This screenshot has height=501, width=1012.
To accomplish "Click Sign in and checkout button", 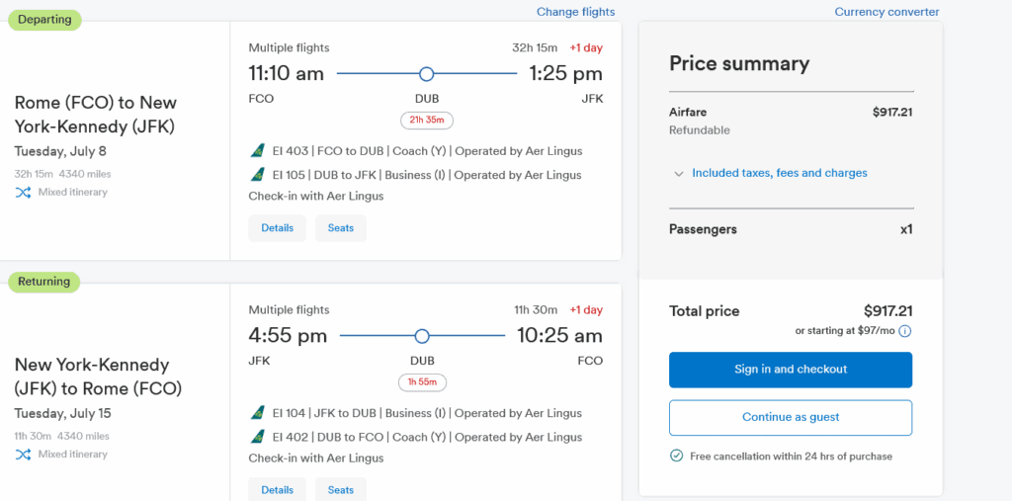I will 791,370.
